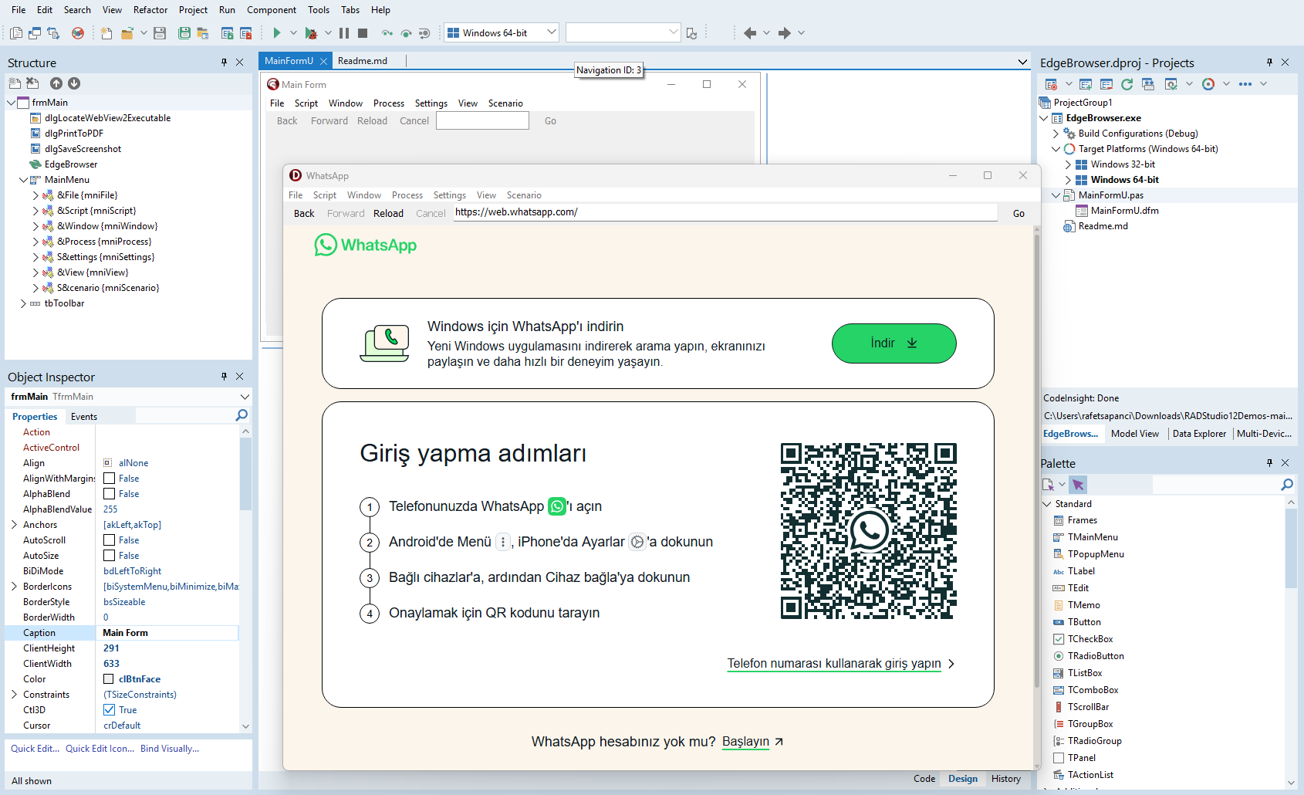Click Reload in the WhatsApp window toolbar
This screenshot has width=1304, height=795.
(x=388, y=214)
